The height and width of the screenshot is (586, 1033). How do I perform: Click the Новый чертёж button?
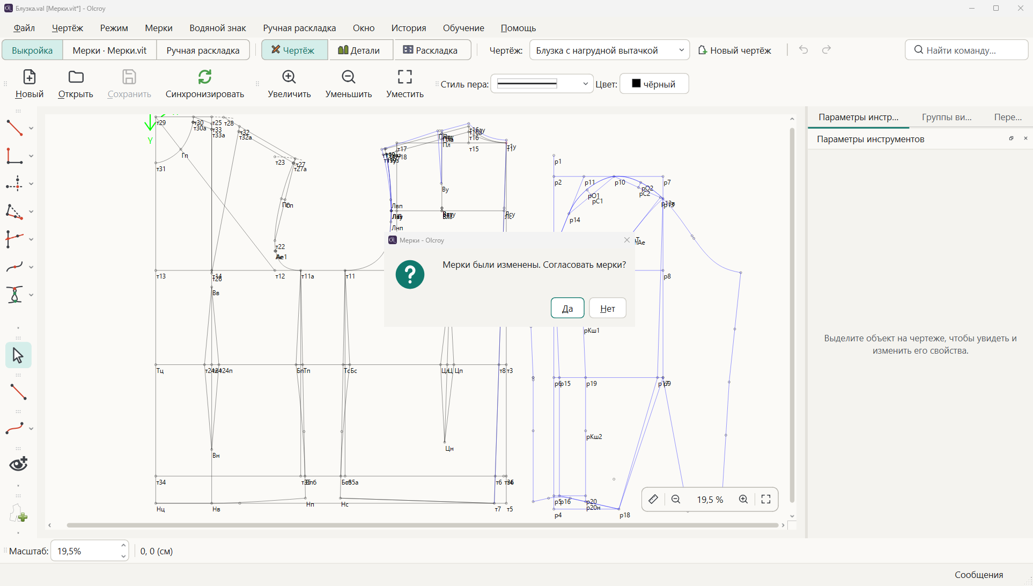pyautogui.click(x=734, y=50)
